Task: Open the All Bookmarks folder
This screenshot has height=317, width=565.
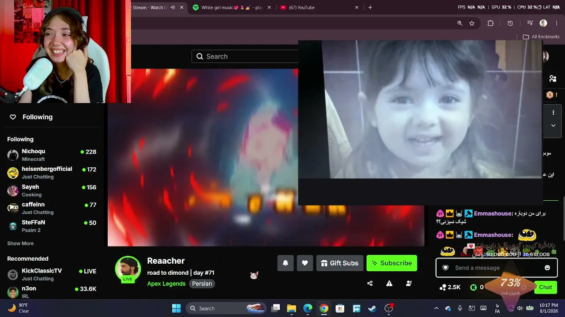Action: click(x=541, y=37)
